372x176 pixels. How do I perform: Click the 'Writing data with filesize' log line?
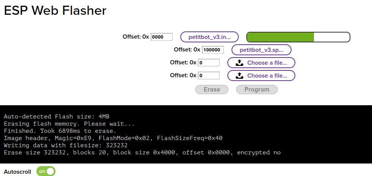coord(66,145)
